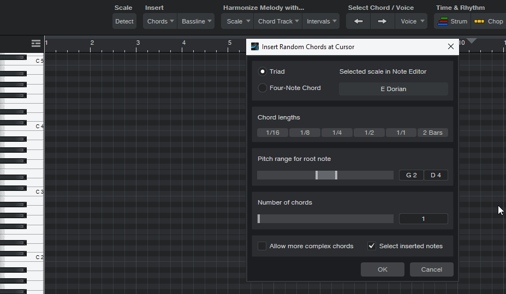Toggle the 1/16 chord length

pyautogui.click(x=272, y=133)
